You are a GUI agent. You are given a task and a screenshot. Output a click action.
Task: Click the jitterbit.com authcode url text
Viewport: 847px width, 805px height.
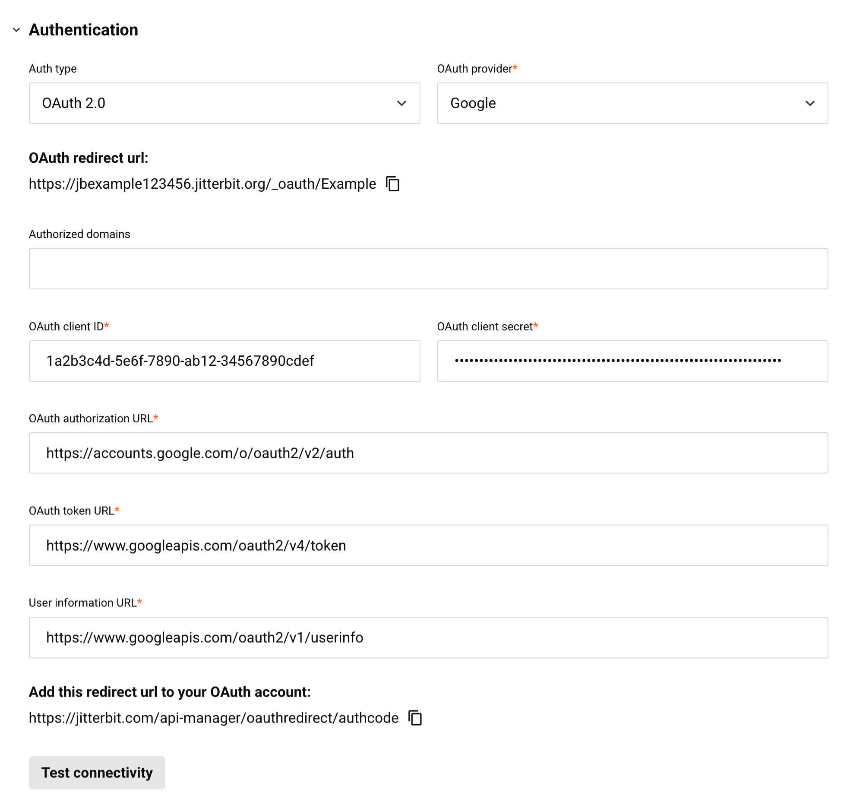(213, 718)
